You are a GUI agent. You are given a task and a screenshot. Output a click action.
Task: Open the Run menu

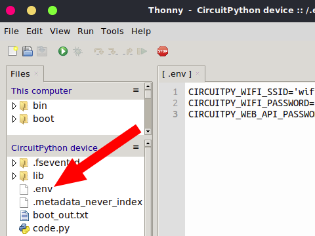(x=85, y=31)
